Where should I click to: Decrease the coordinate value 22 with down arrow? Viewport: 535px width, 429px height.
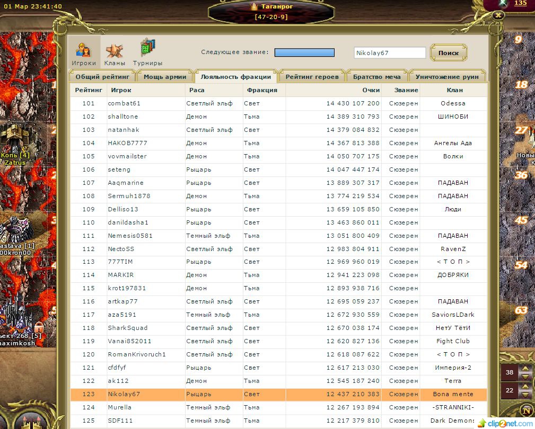click(x=525, y=394)
